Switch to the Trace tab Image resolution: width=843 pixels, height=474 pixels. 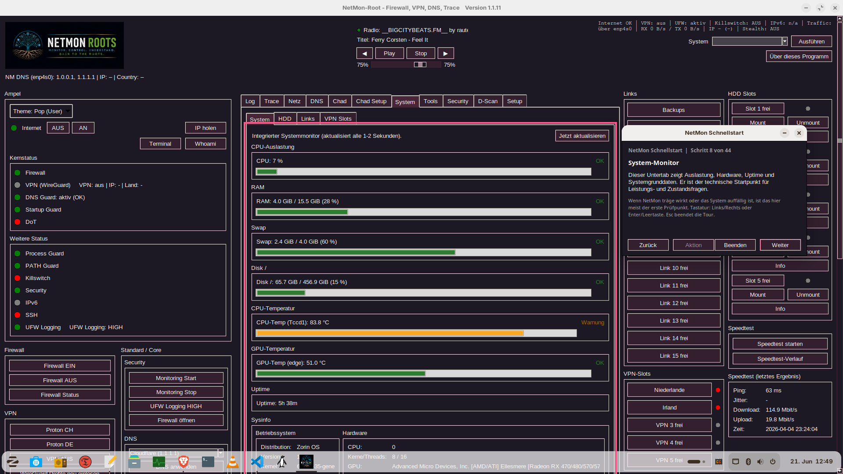click(x=271, y=101)
